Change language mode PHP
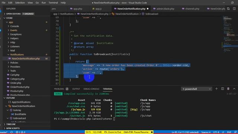238x134 pixels. (x=229, y=132)
